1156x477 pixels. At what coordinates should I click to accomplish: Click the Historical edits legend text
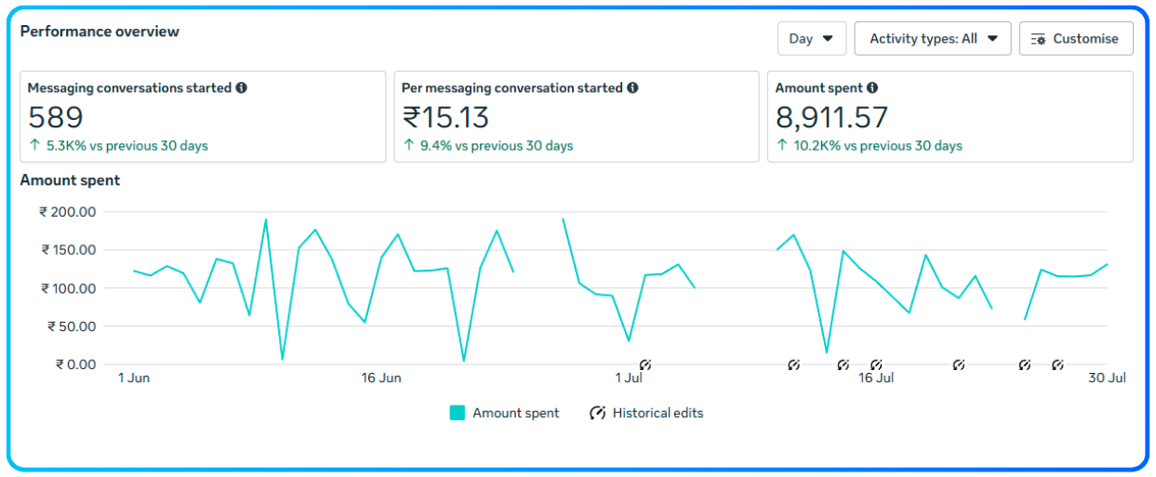coord(658,413)
